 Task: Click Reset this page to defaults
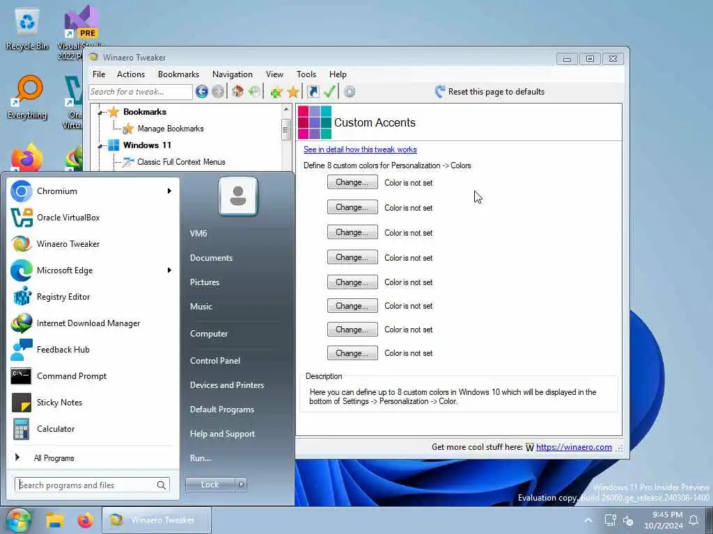(489, 92)
